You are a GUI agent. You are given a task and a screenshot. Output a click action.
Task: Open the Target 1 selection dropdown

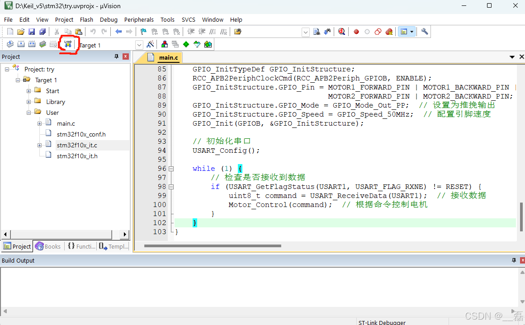pyautogui.click(x=139, y=45)
